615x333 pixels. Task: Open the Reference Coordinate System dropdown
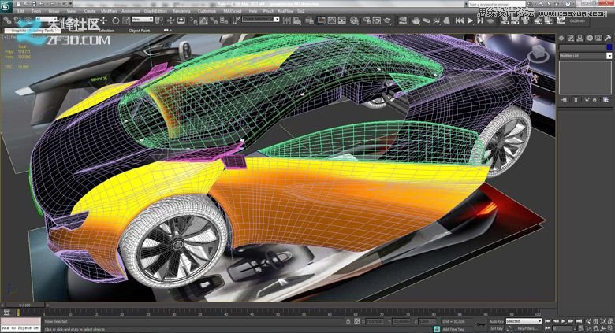point(143,19)
